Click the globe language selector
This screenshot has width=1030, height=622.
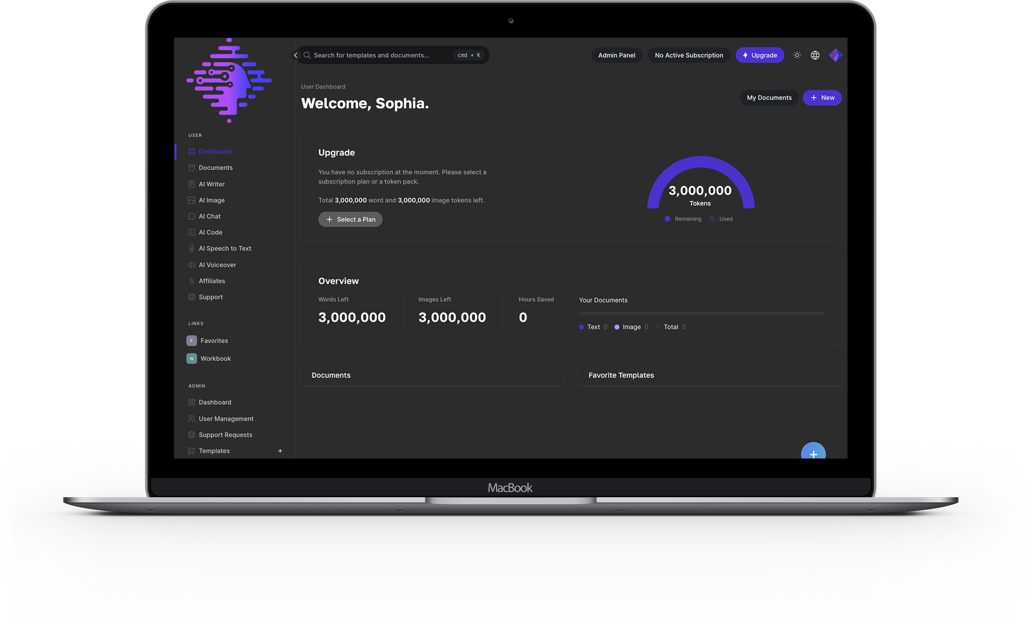[x=815, y=55]
